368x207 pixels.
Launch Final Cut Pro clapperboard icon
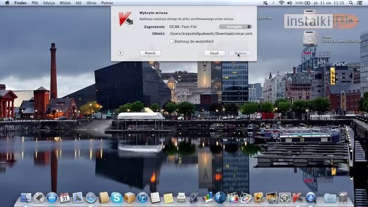point(233,198)
